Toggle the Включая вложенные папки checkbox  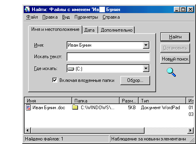point(55,80)
